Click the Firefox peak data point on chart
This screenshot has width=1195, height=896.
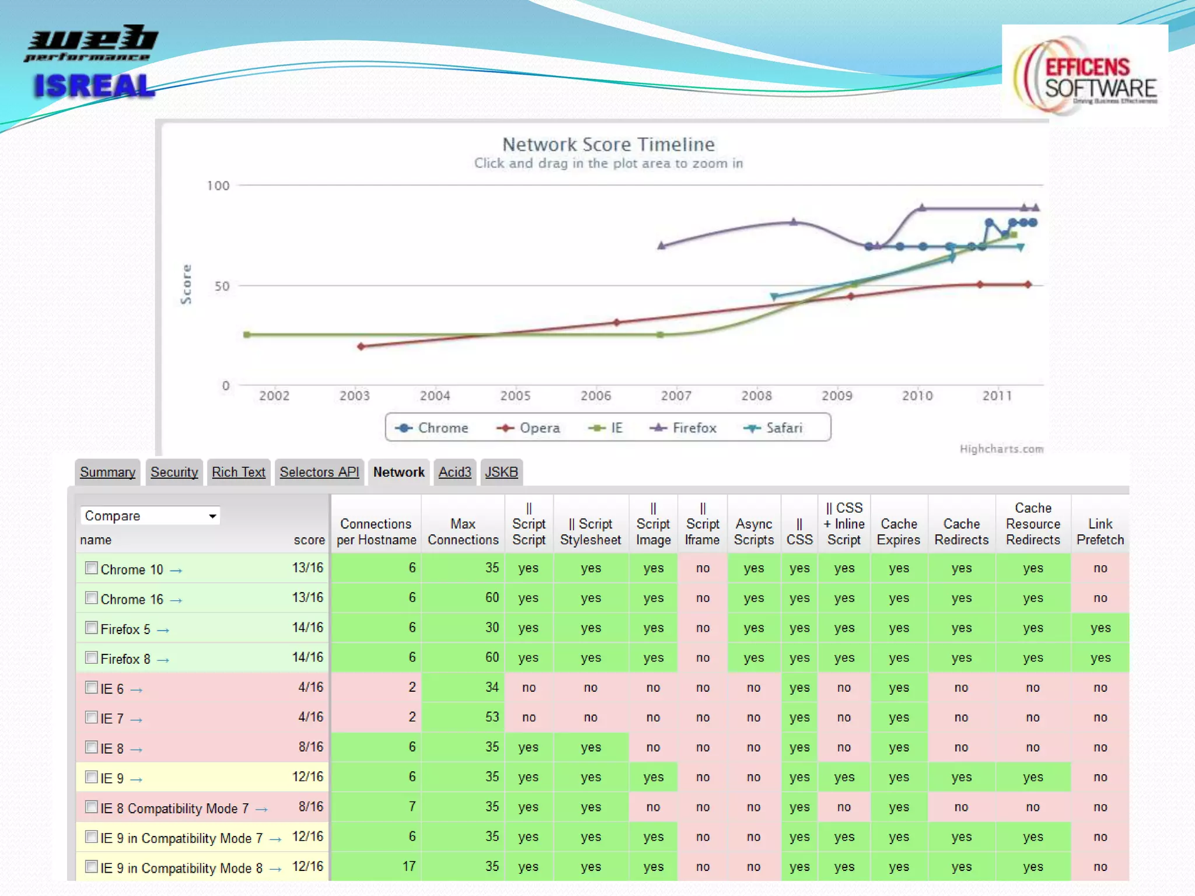pos(922,207)
